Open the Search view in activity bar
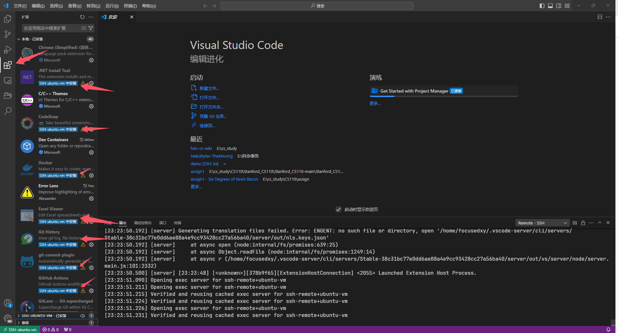Image resolution: width=618 pixels, height=333 pixels. (8, 111)
